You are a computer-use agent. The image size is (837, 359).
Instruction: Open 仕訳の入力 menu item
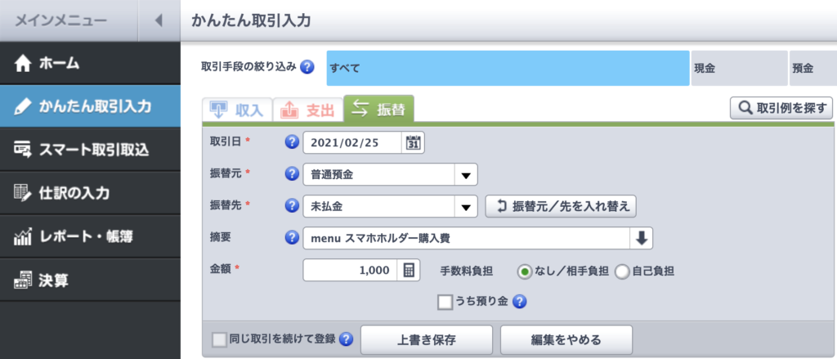[x=90, y=193]
